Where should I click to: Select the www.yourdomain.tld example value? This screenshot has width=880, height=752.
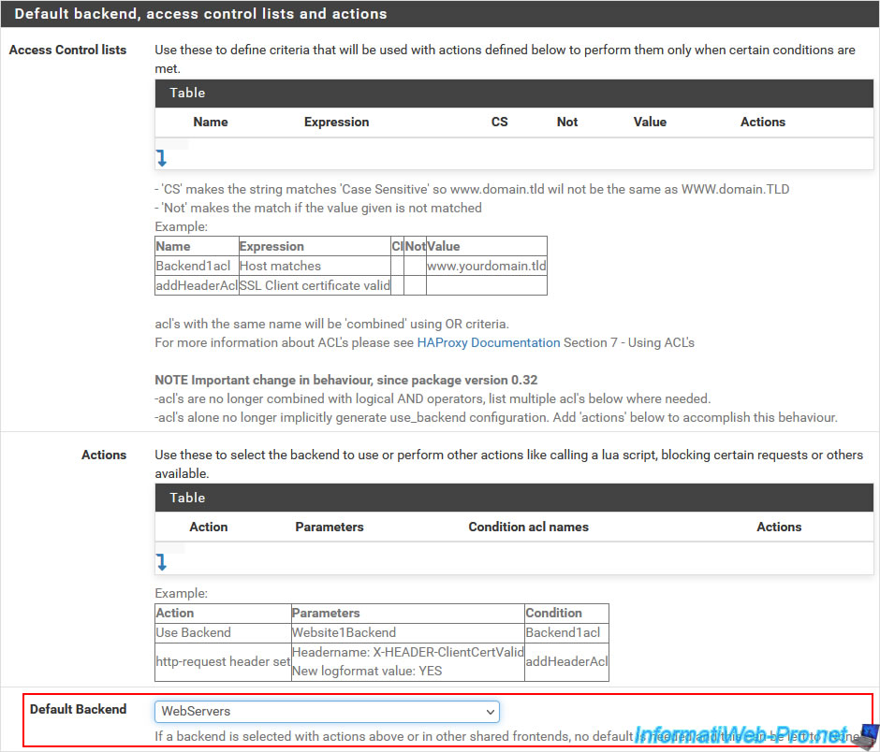[x=487, y=266]
